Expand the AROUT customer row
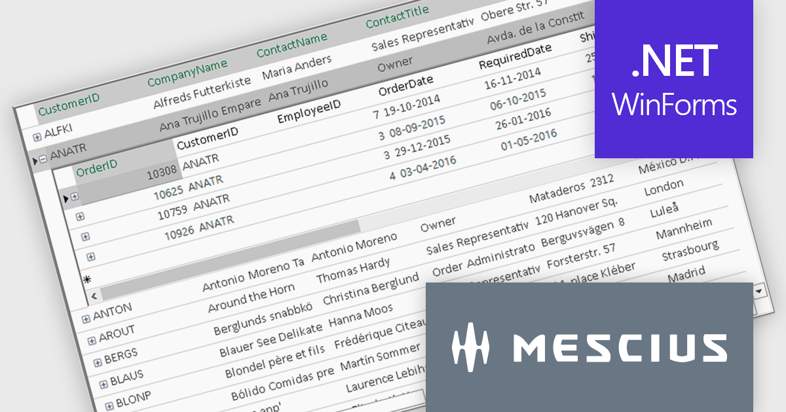Viewport: 786px width, 412px height. coord(91,340)
